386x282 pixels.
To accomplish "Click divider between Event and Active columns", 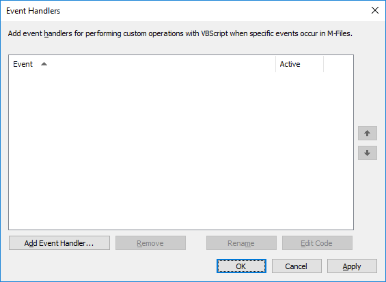I will (276, 64).
